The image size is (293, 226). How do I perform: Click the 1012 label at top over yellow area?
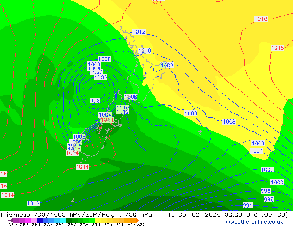point(139,32)
